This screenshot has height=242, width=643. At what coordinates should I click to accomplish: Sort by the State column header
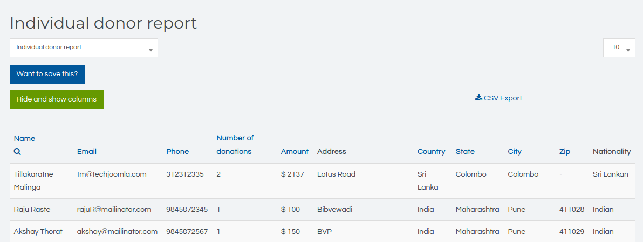(x=465, y=151)
